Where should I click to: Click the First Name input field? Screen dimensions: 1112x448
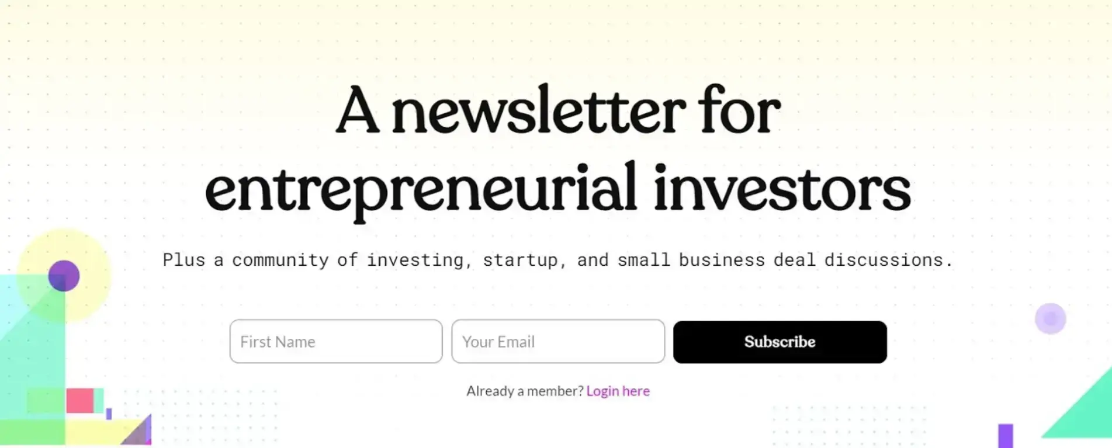(x=336, y=341)
